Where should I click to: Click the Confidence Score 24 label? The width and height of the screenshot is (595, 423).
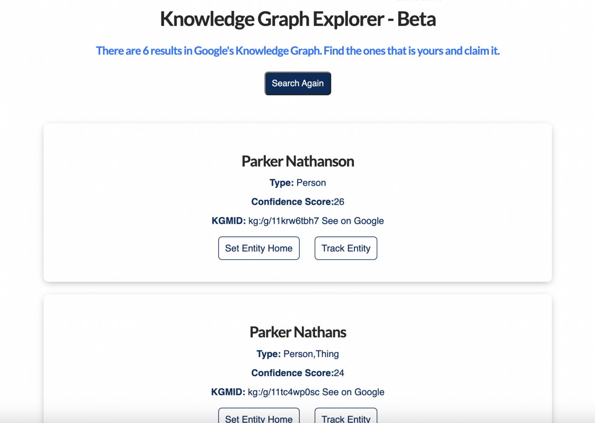click(x=297, y=373)
